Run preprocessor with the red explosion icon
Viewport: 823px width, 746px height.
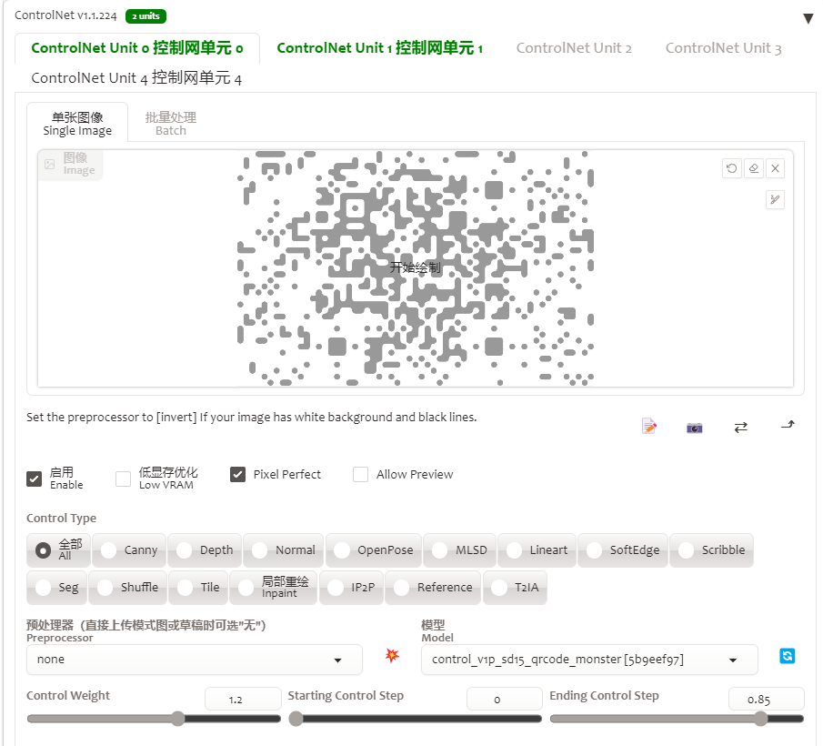point(392,655)
